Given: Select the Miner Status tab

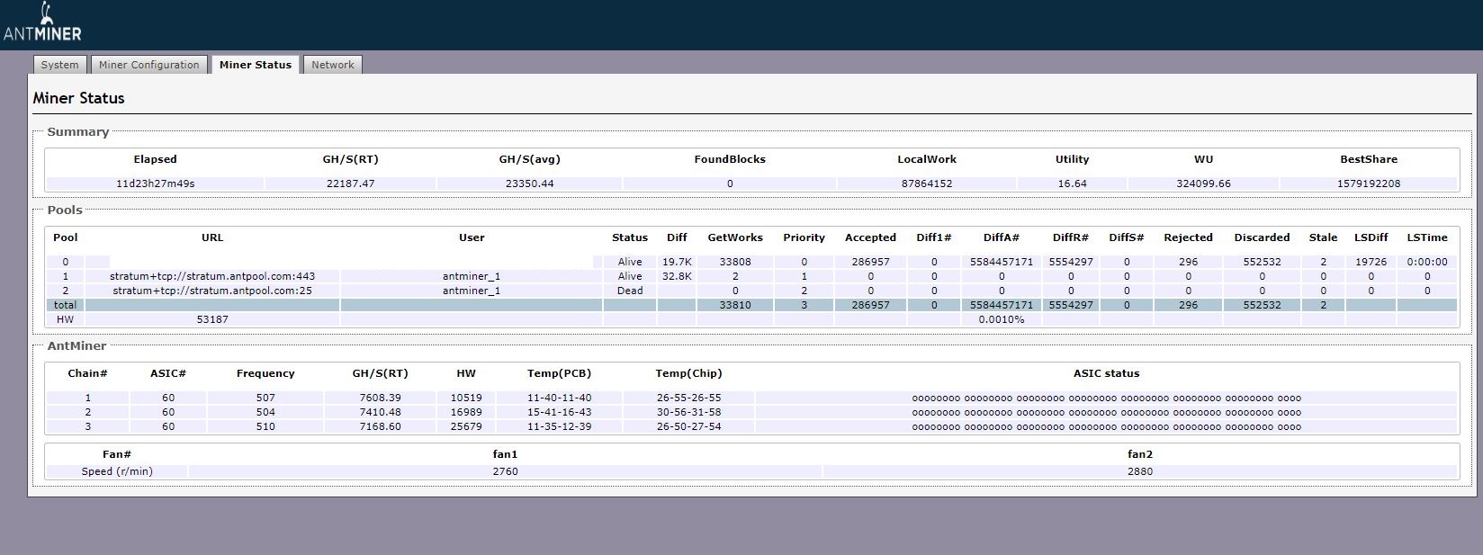Looking at the screenshot, I should [256, 65].
